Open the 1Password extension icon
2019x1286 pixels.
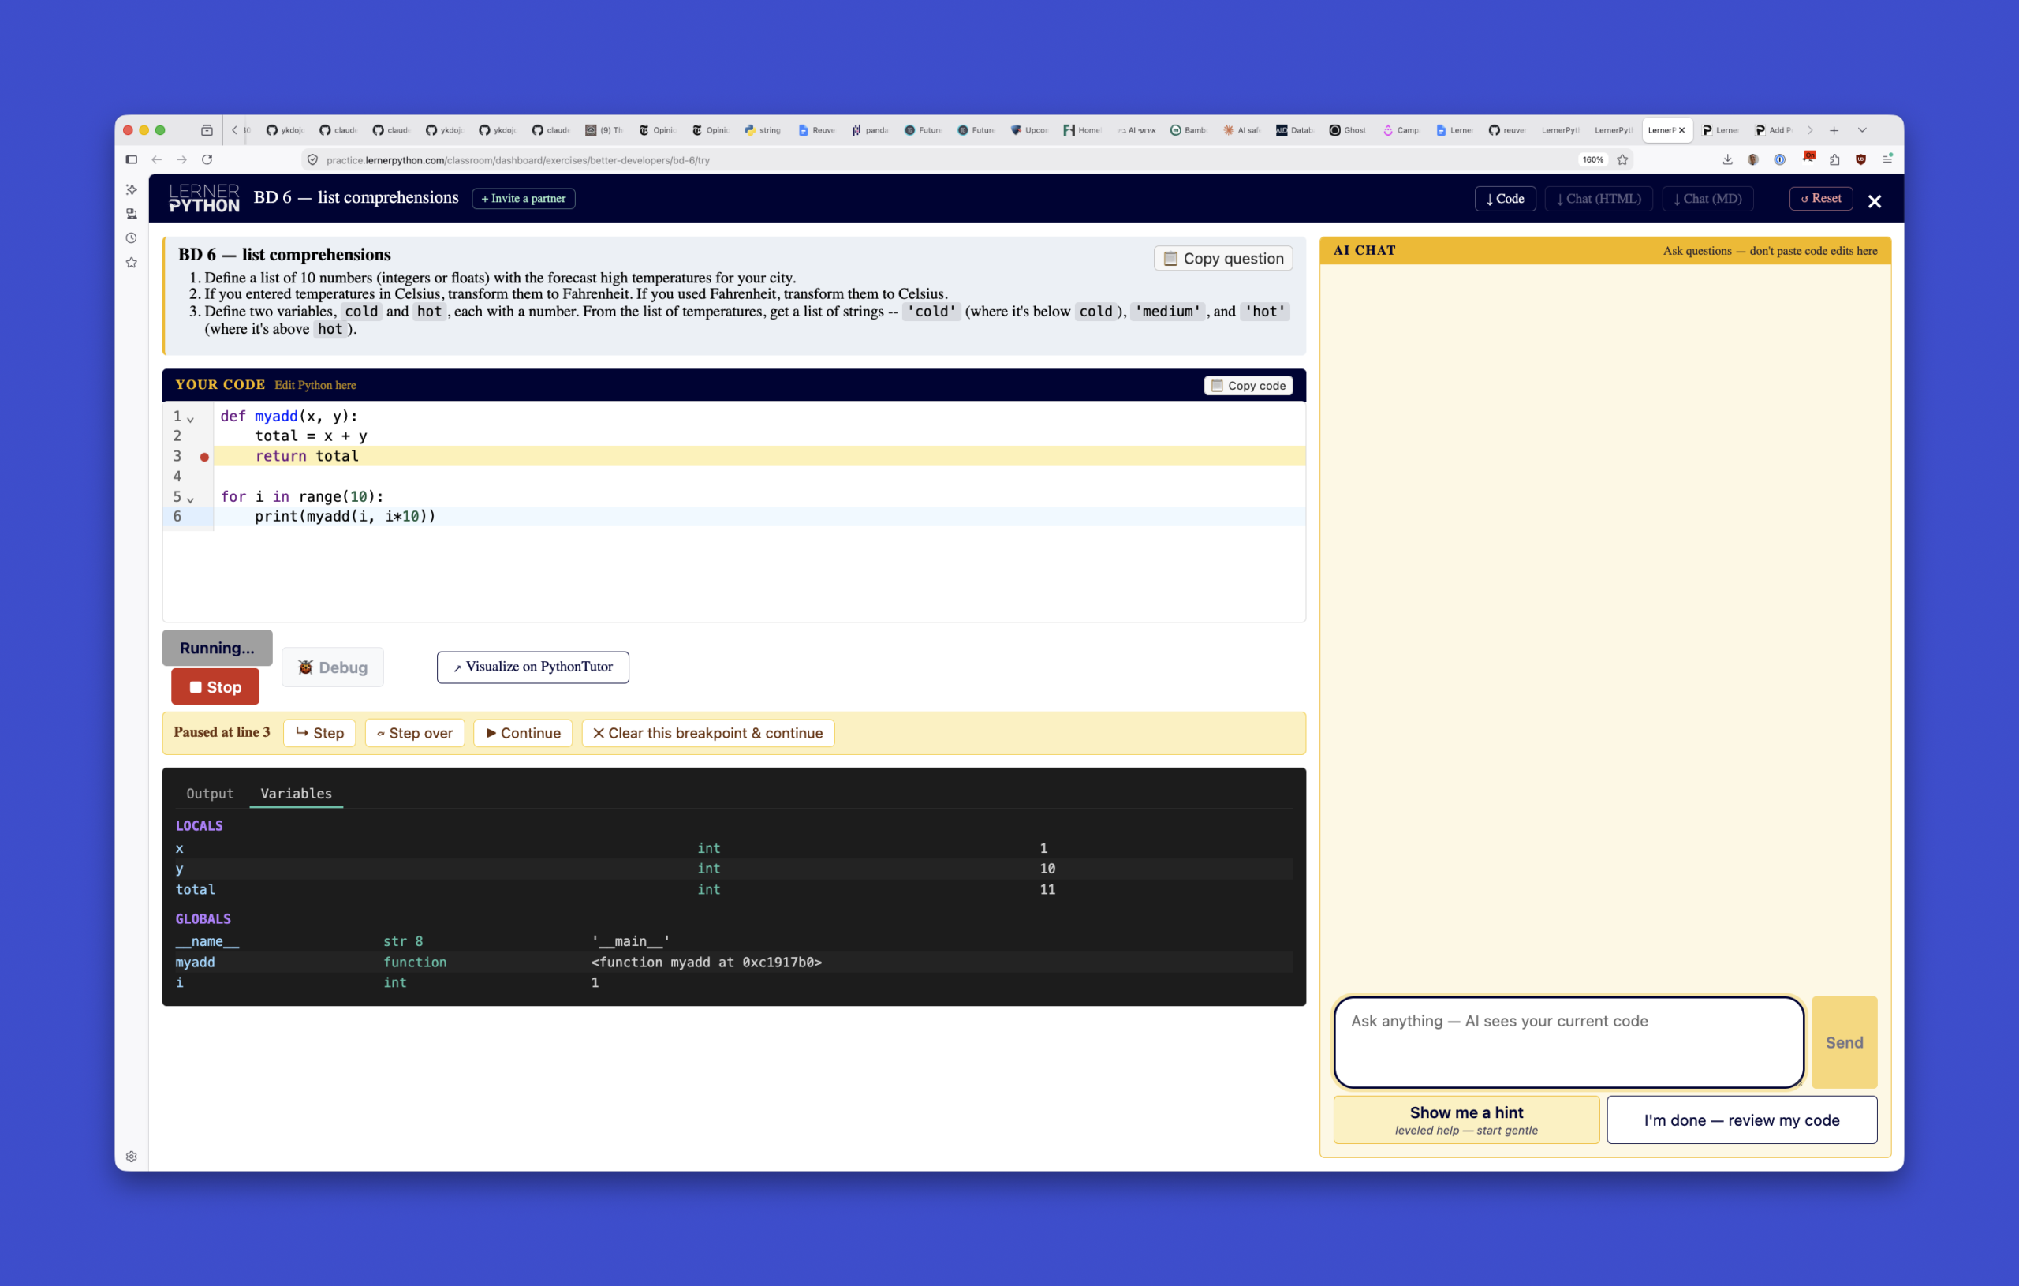(1780, 159)
